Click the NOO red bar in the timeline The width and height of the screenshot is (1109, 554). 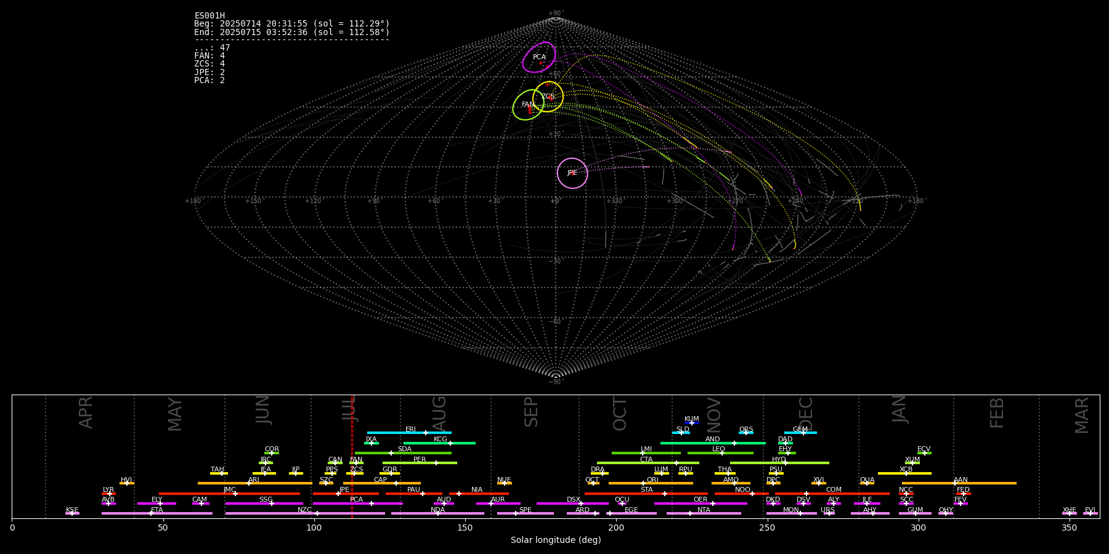coord(742,494)
